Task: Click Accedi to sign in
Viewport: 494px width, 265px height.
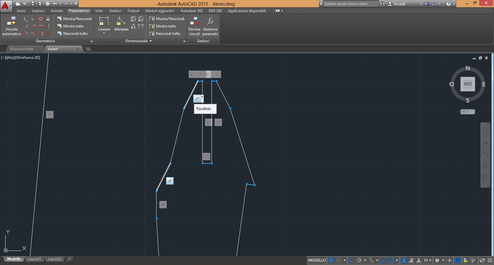Action: 400,4
